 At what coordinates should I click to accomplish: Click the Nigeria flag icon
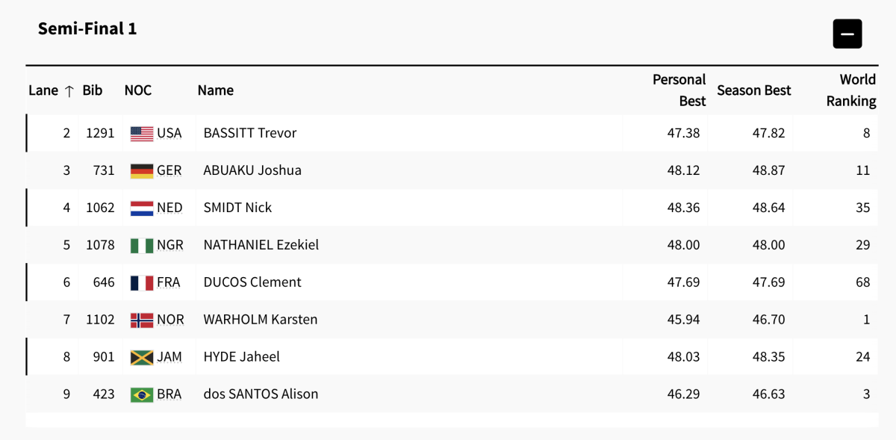click(x=142, y=245)
